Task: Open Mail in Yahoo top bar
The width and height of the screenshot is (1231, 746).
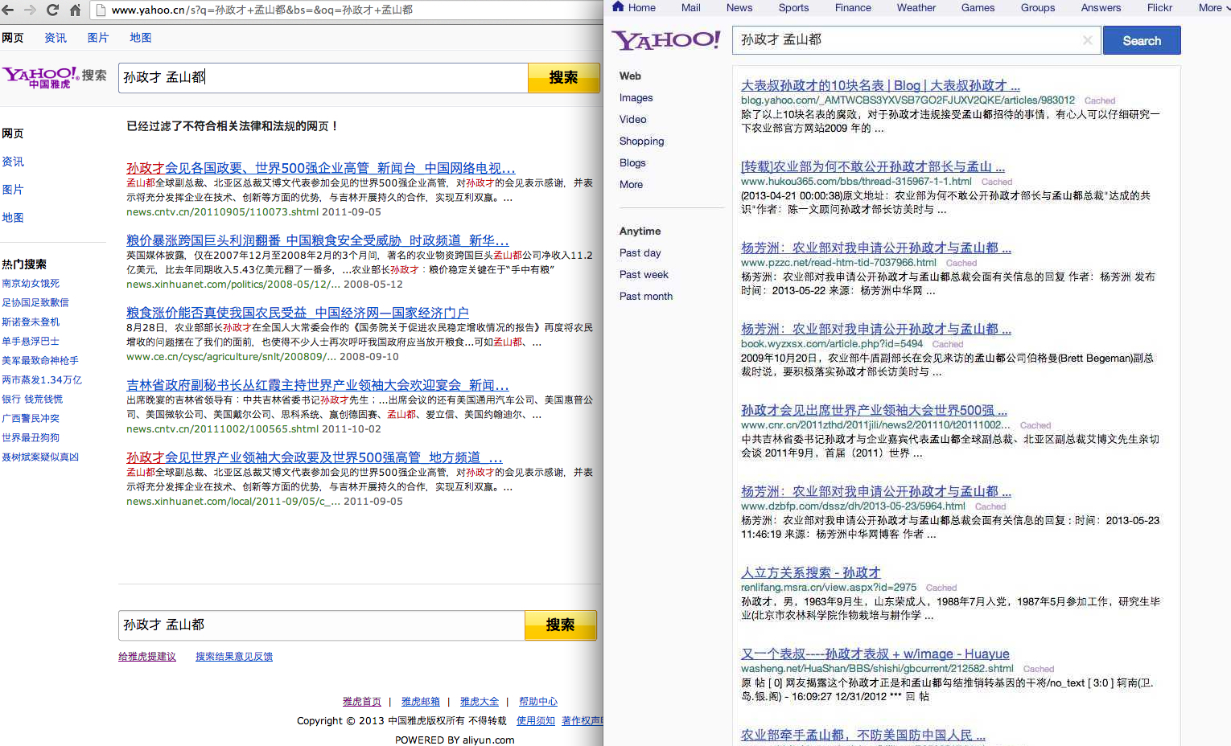Action: (x=690, y=7)
